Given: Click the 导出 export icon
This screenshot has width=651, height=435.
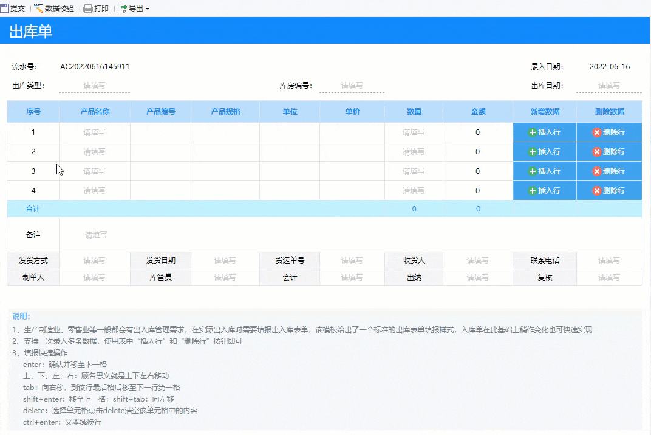Looking at the screenshot, I should pos(123,9).
